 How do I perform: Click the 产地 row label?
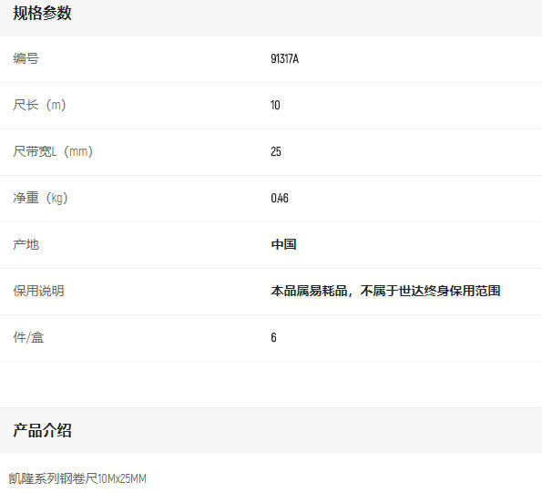click(x=26, y=244)
